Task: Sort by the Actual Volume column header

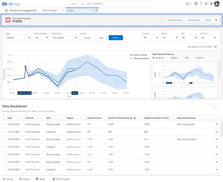Action: coord(95,118)
